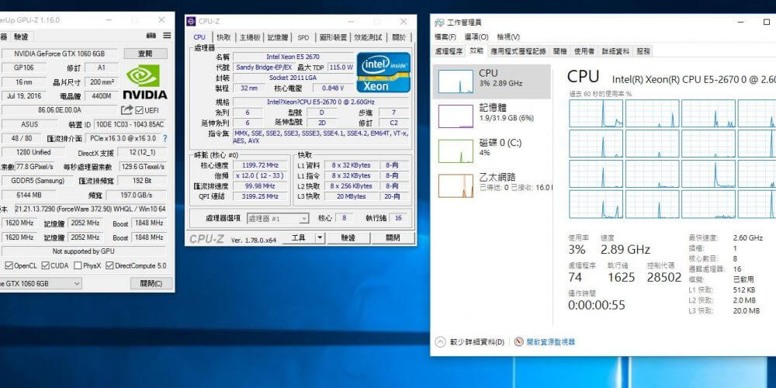
Task: Click the 關閉 button in CPU-Z
Action: point(393,238)
